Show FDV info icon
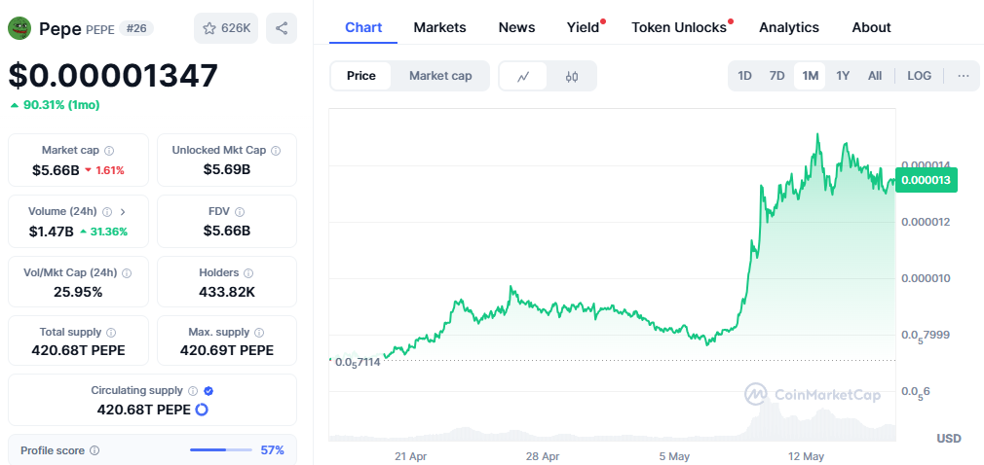The height and width of the screenshot is (465, 984). coord(240,212)
